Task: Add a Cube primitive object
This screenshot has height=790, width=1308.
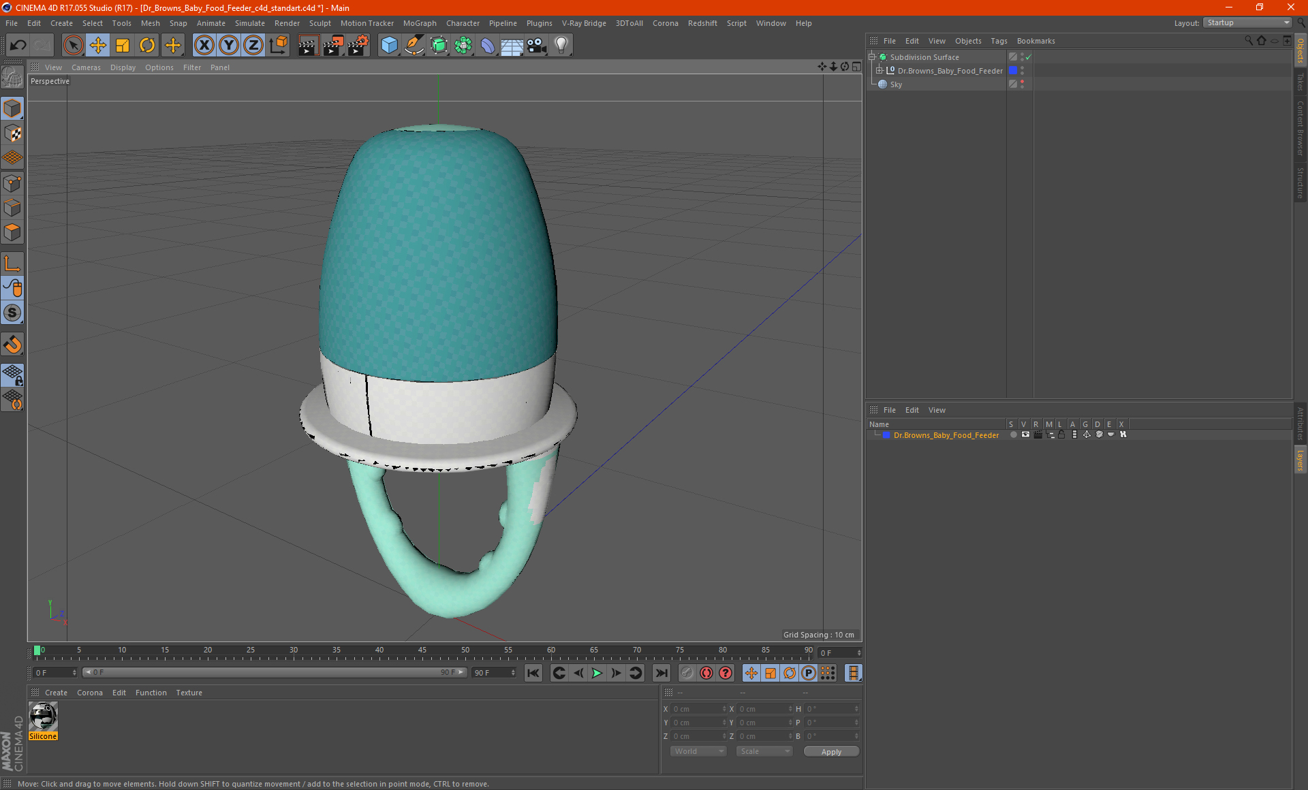Action: (389, 46)
